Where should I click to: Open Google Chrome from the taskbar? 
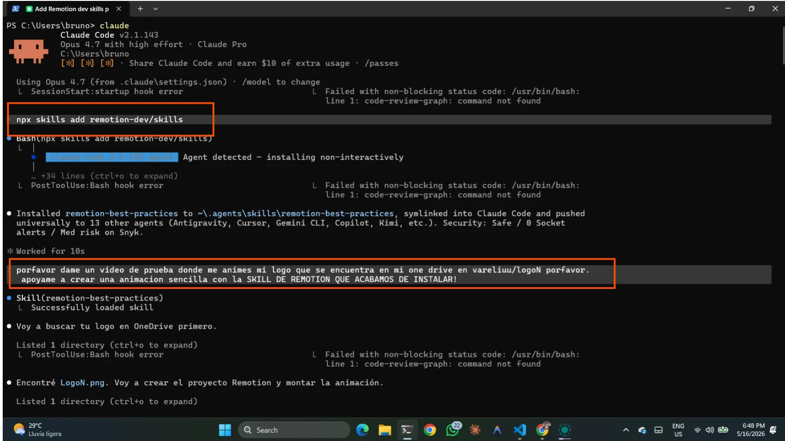430,430
